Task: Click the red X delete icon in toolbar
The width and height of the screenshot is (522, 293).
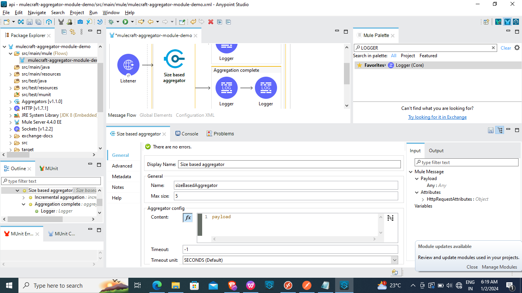Action: coord(211,22)
